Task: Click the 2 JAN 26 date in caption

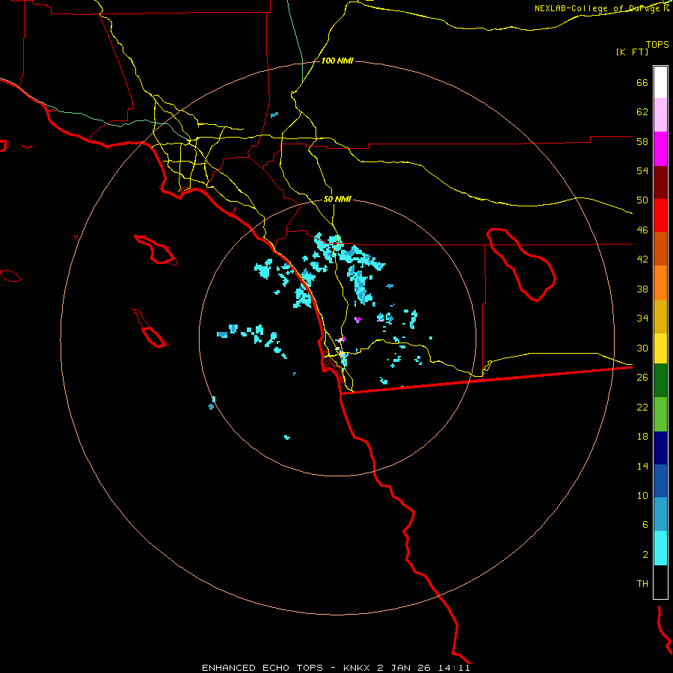Action: coord(405,668)
